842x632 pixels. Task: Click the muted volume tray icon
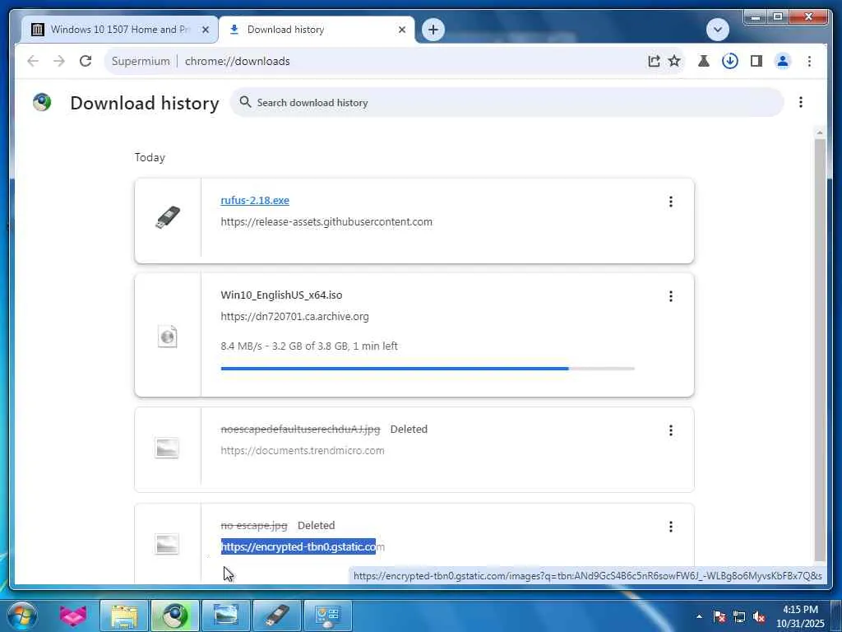click(x=759, y=616)
